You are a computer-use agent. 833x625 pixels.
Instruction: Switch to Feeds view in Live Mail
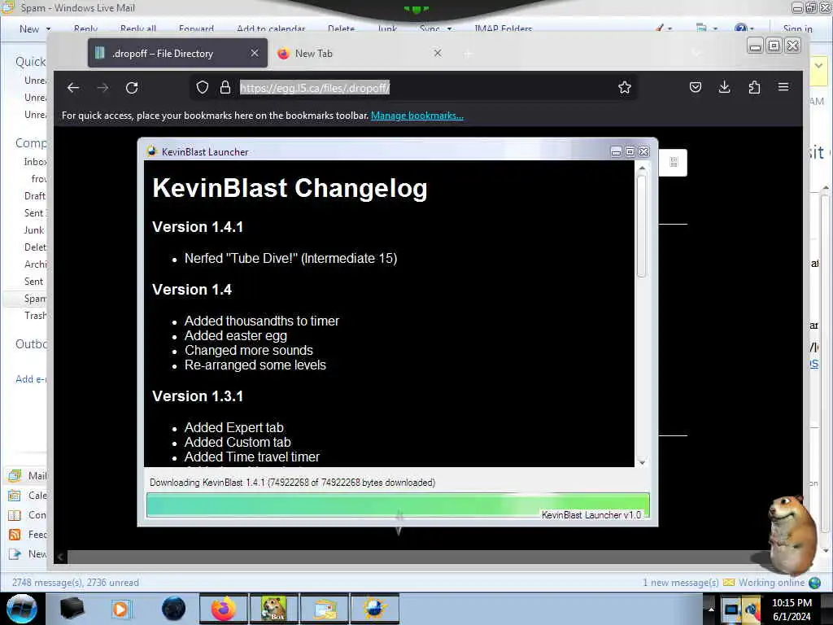(x=28, y=535)
